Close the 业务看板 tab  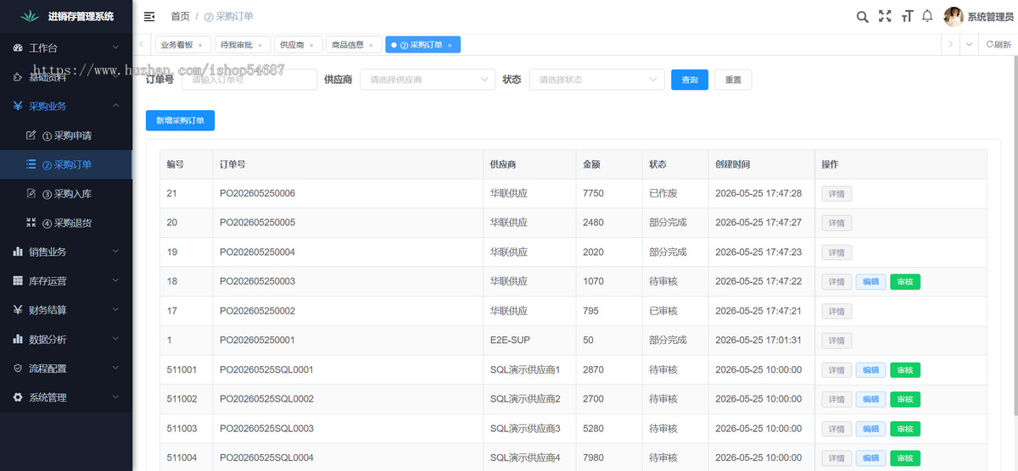pos(200,45)
